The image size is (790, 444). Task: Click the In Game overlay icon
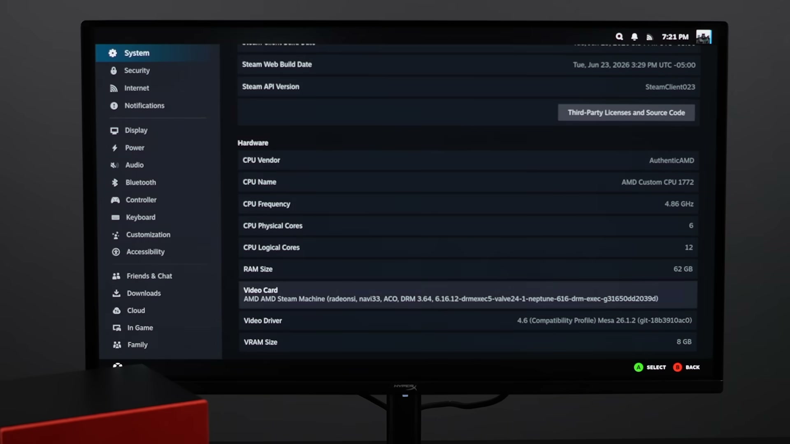[117, 328]
